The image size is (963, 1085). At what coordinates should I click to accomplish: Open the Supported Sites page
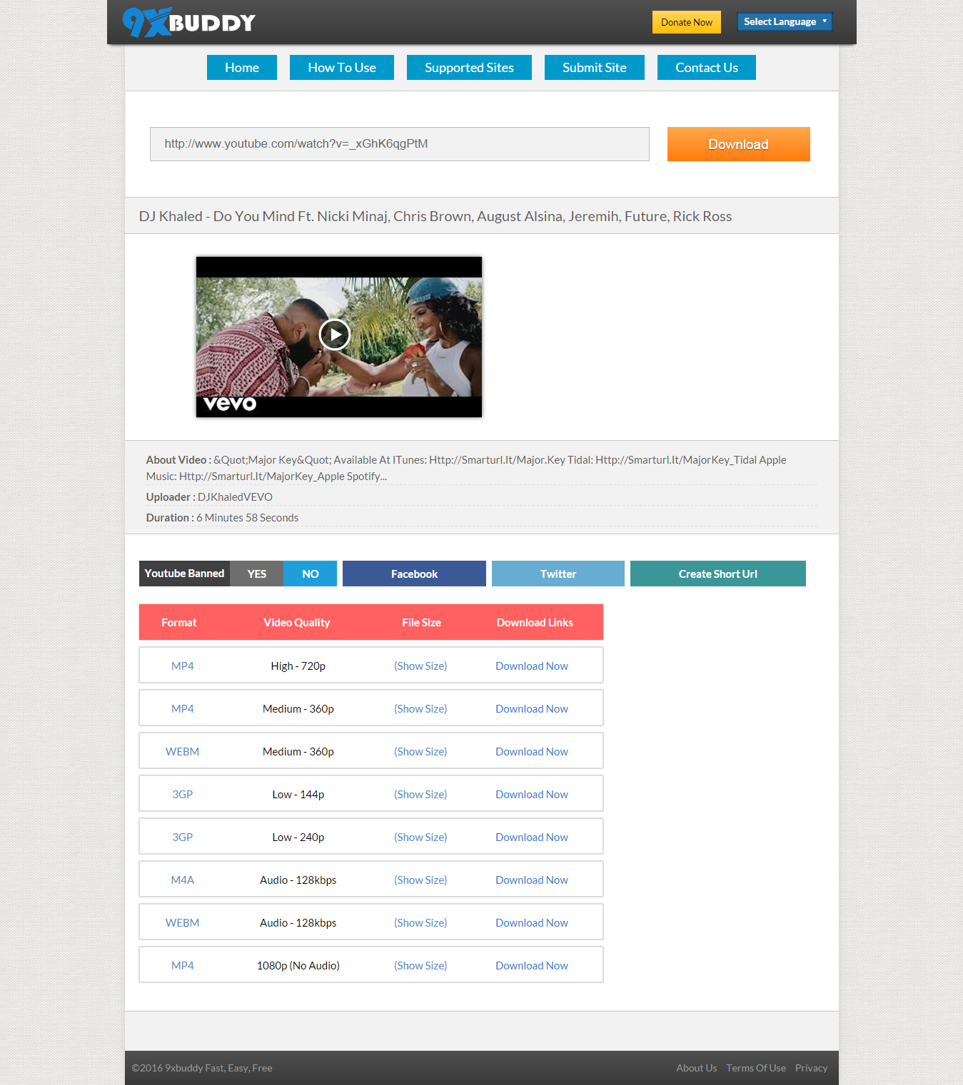[x=469, y=68]
